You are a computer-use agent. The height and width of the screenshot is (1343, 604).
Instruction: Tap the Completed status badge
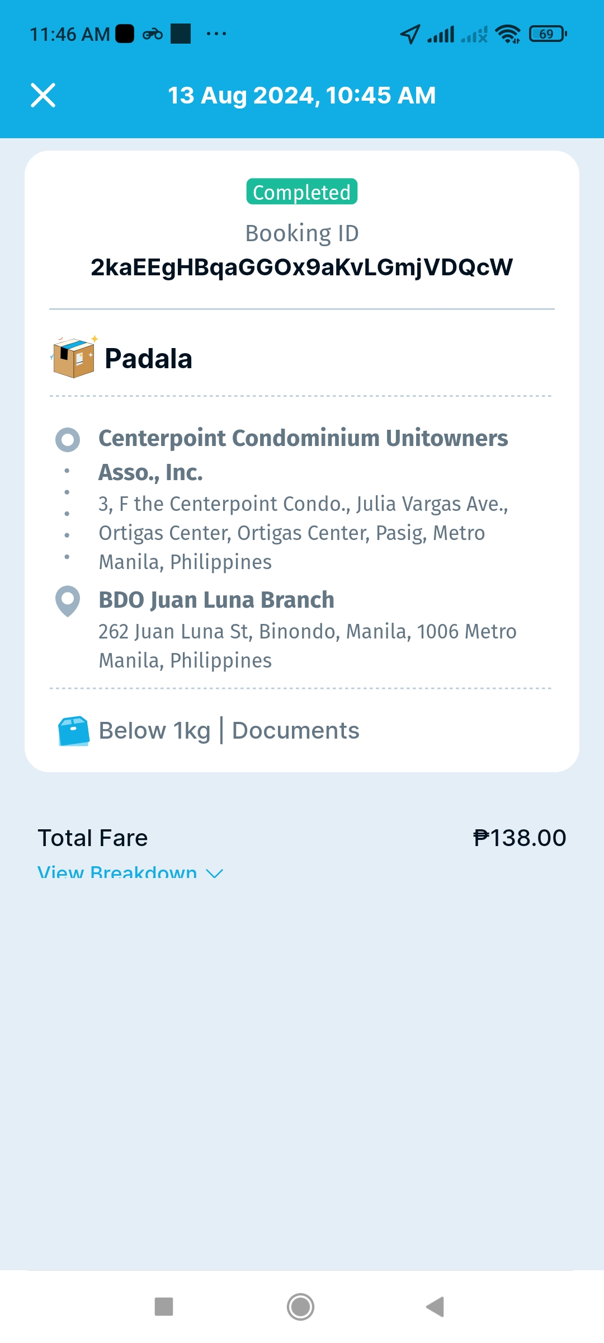[x=302, y=192]
